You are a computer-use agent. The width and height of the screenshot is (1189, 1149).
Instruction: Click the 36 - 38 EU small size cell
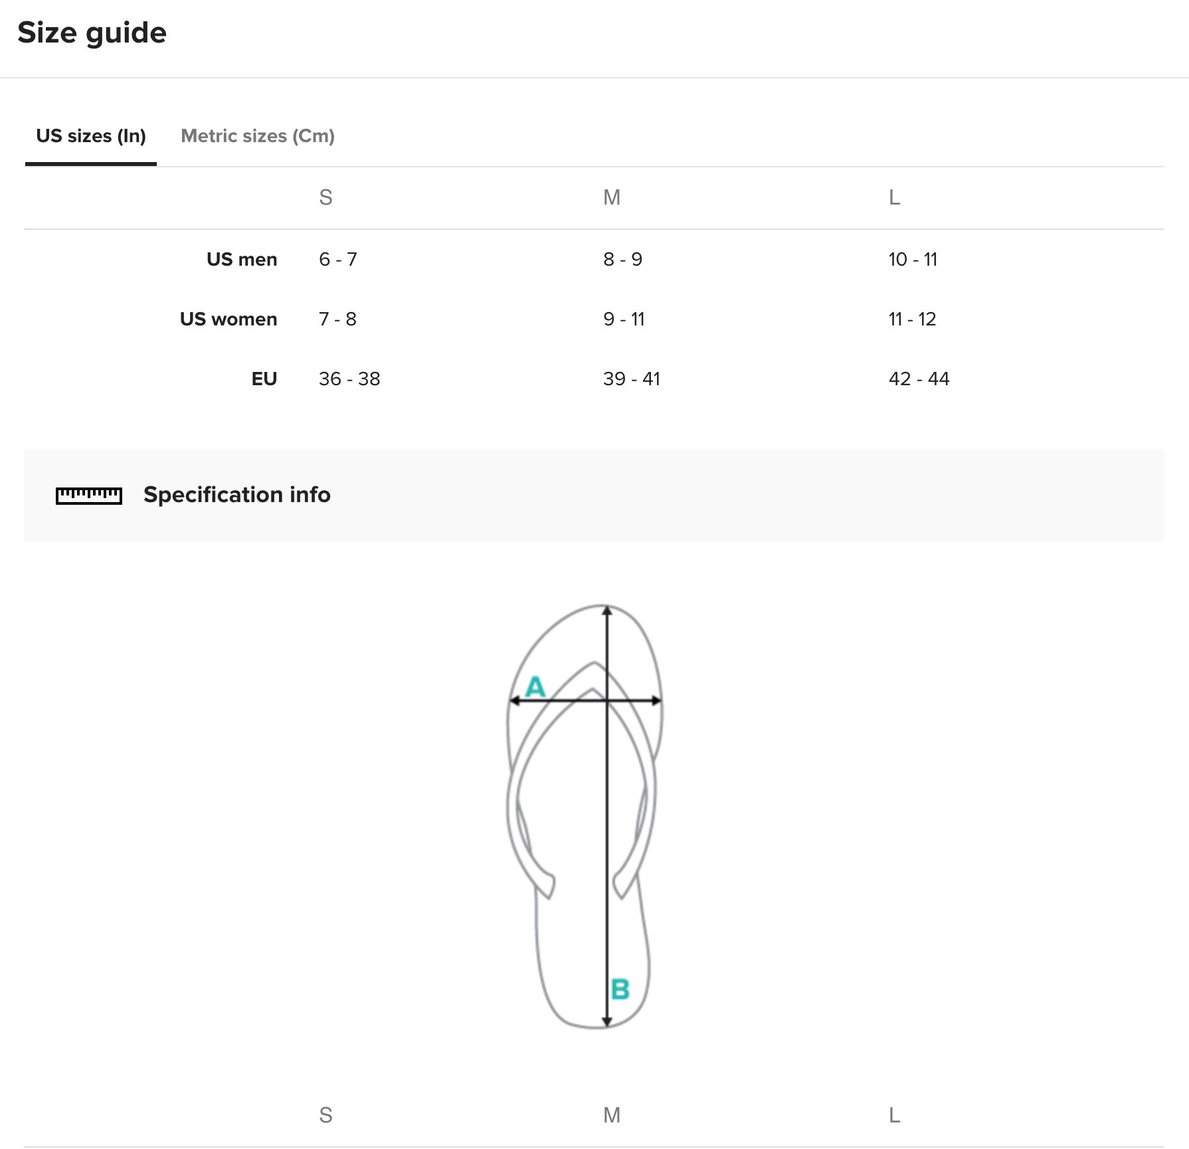349,379
